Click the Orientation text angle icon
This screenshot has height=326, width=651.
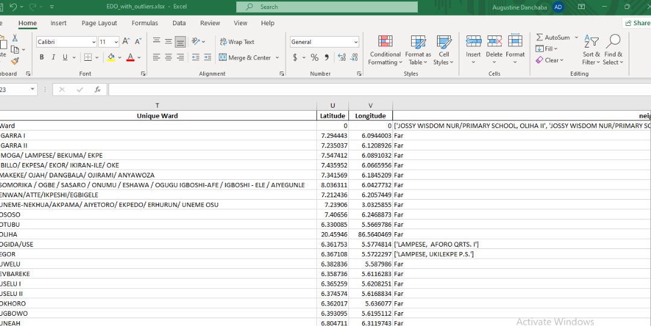point(195,41)
